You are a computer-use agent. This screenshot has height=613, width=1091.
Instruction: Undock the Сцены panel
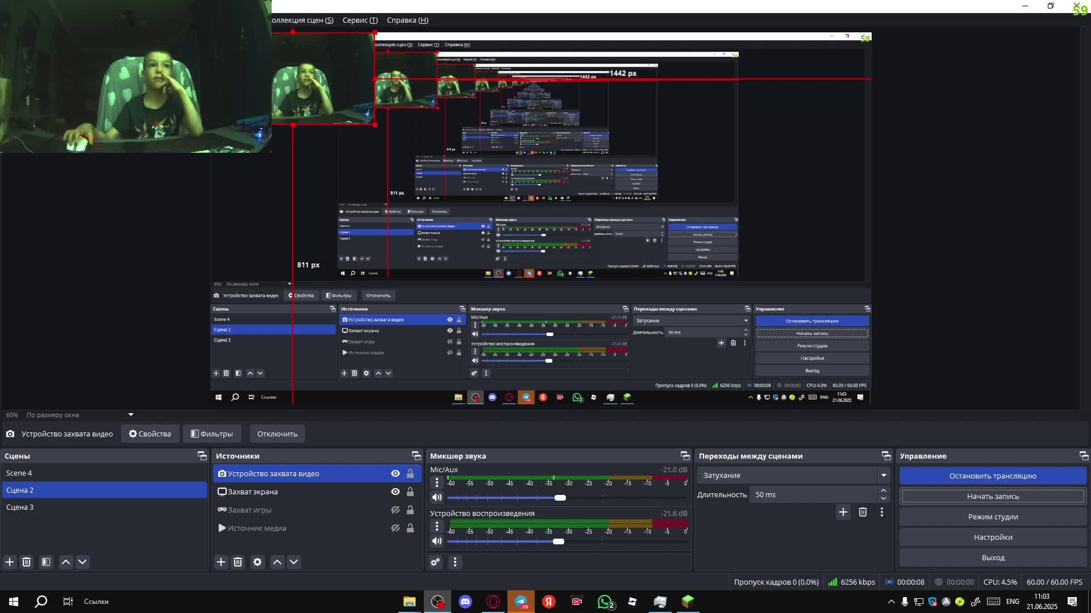tap(202, 456)
